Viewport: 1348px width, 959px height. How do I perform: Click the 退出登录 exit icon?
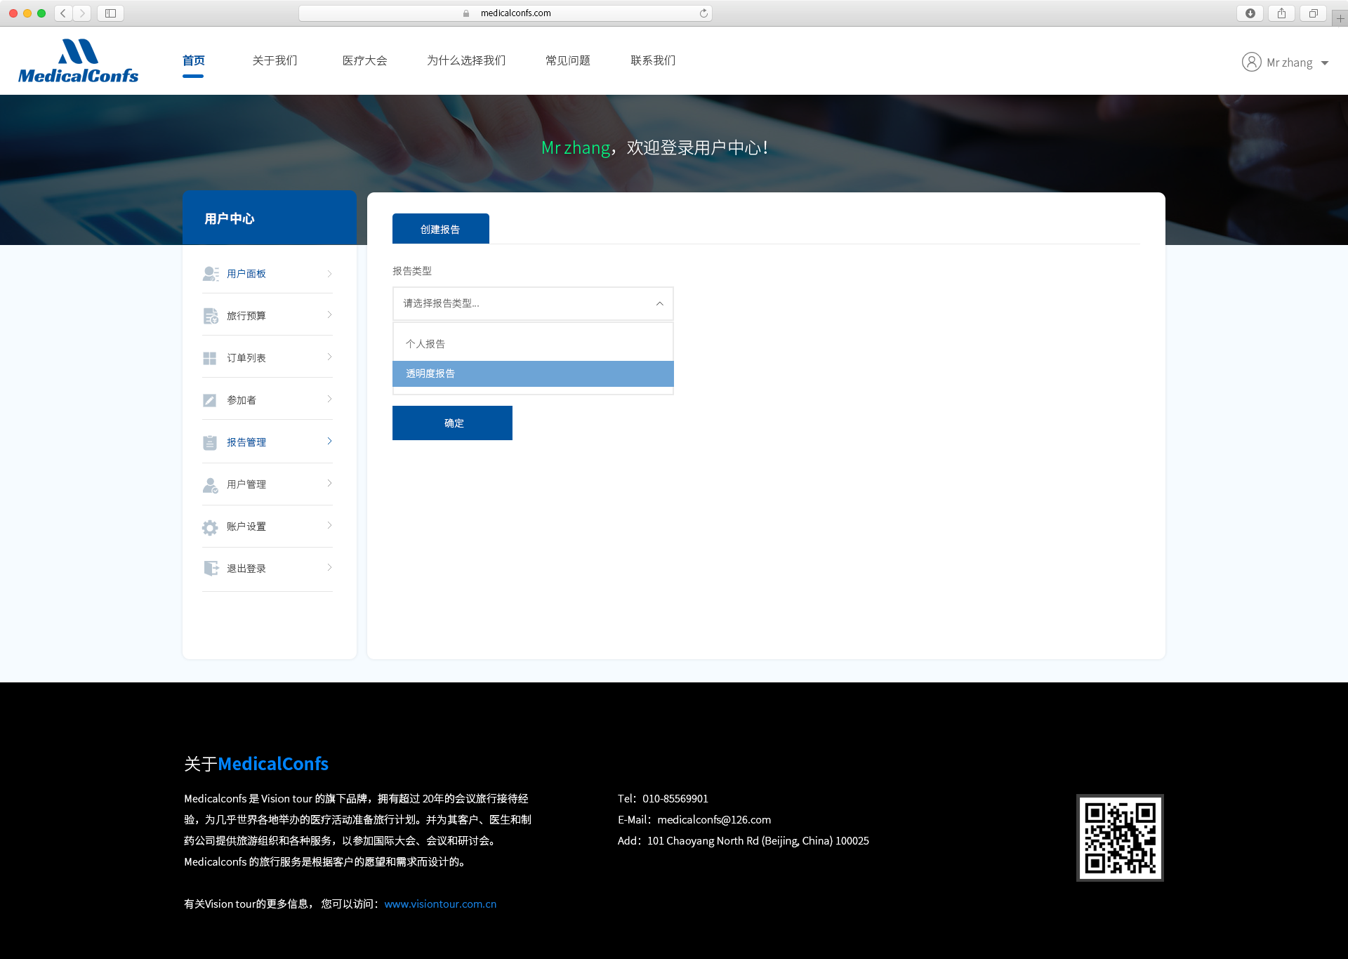(x=211, y=568)
